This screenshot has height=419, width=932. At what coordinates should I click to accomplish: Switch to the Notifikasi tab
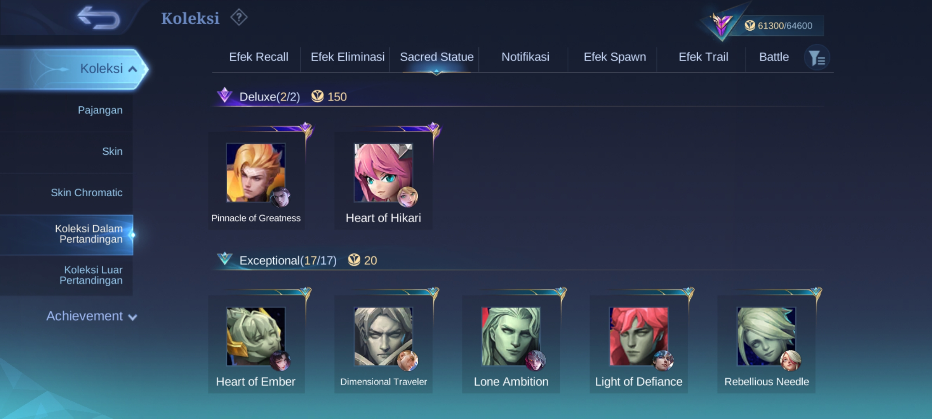(x=525, y=57)
